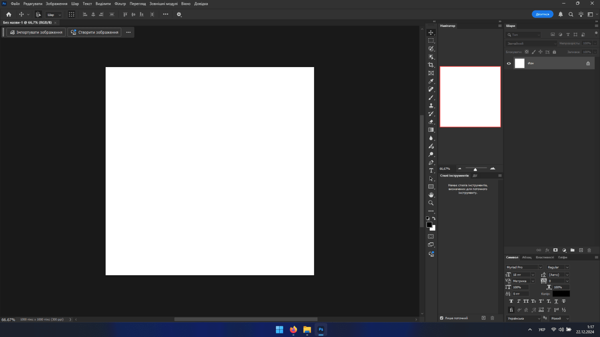Image resolution: width=600 pixels, height=337 pixels.
Task: Open the layer filter Тип dropdown
Action: (x=524, y=35)
